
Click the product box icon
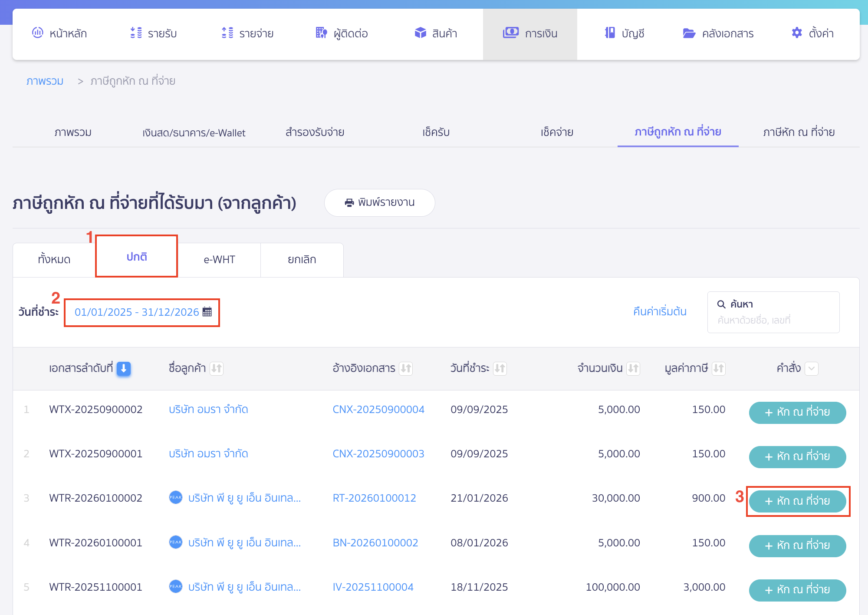(x=420, y=33)
